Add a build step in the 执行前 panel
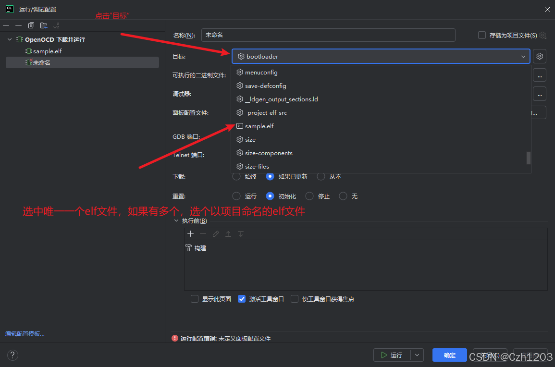Image resolution: width=555 pixels, height=367 pixels. tap(191, 234)
